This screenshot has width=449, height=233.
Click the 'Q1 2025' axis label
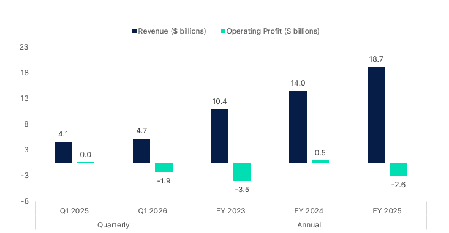click(74, 211)
